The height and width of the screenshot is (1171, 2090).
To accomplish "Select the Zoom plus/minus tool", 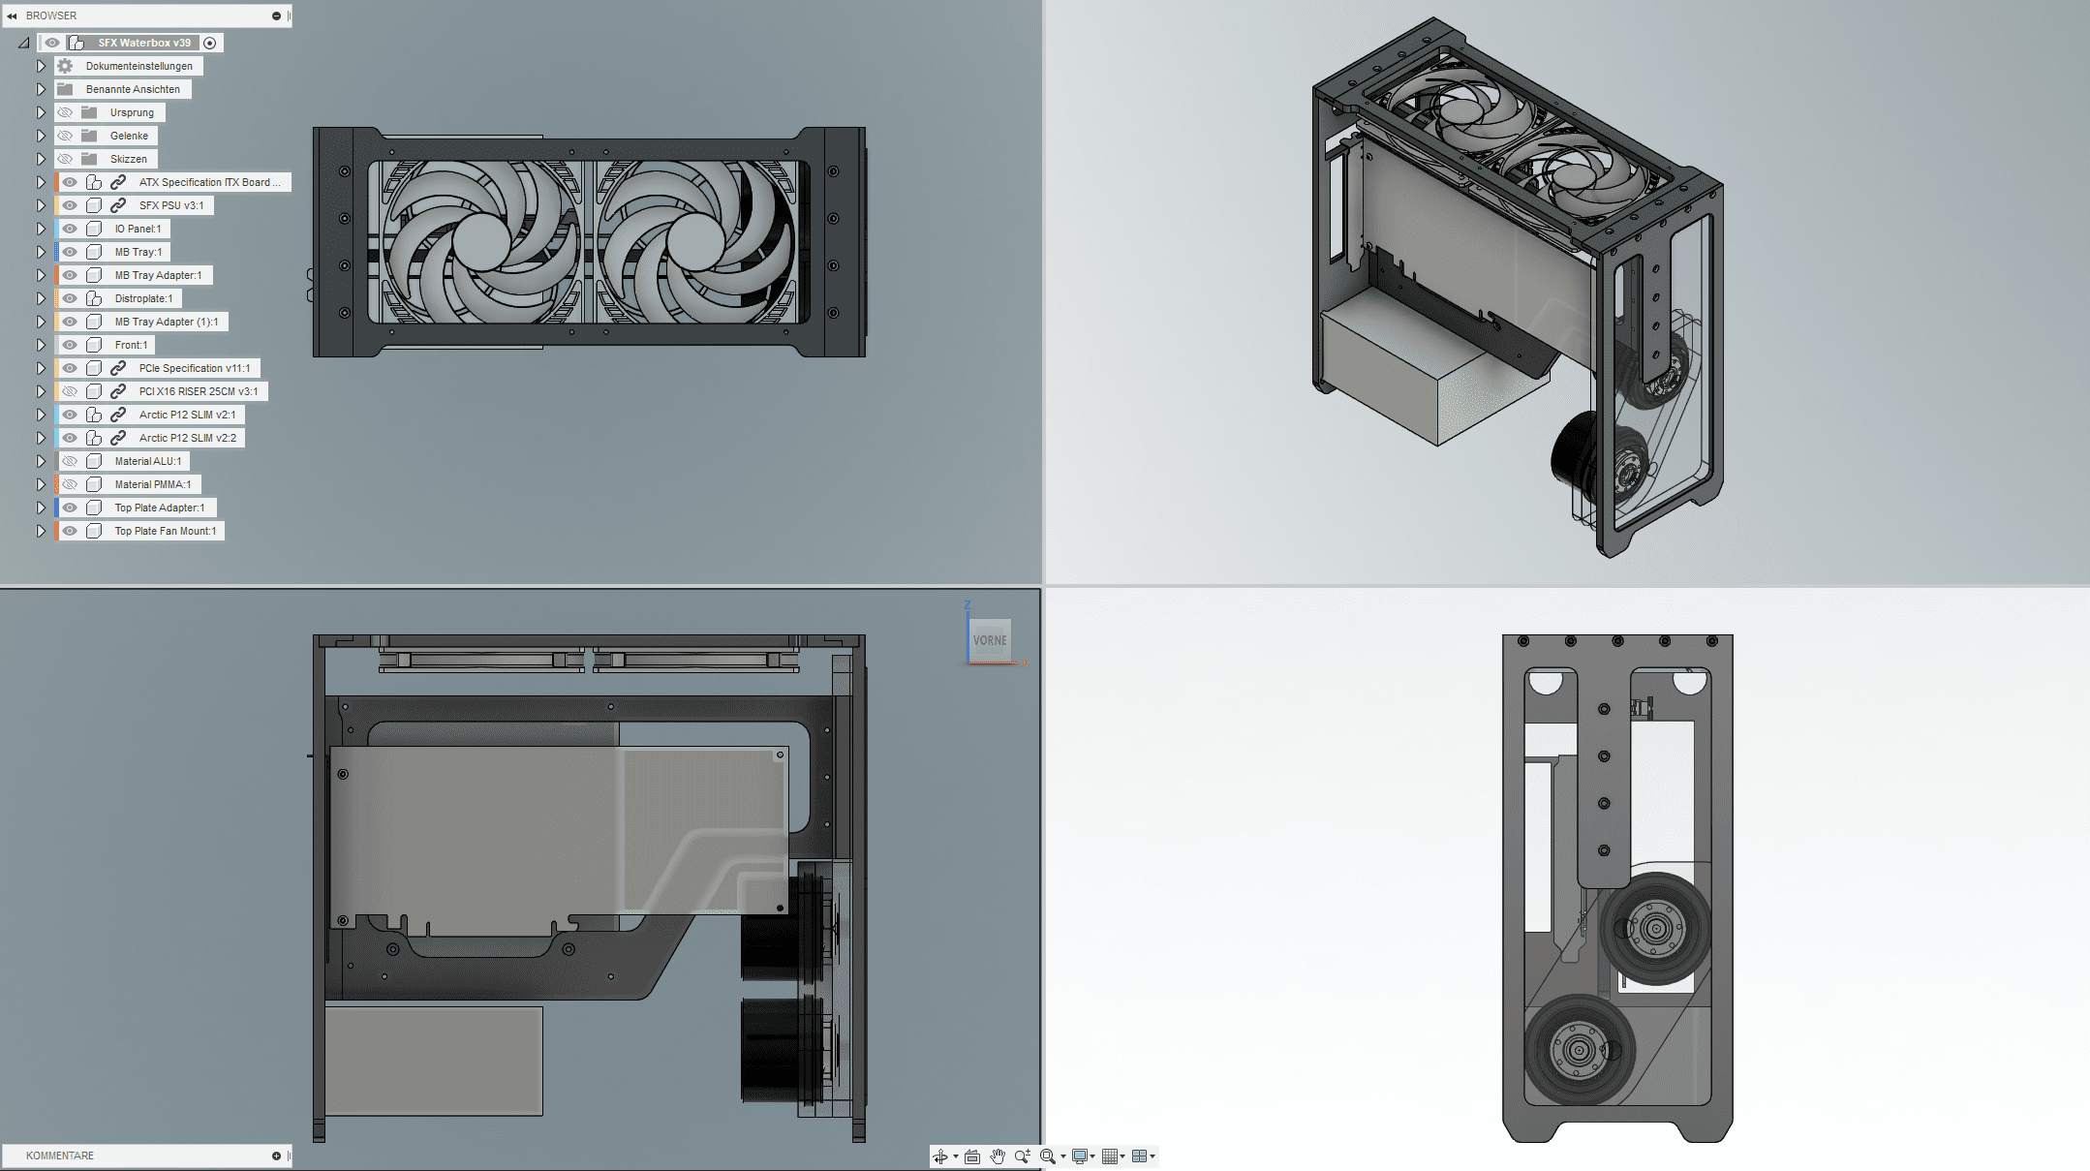I will pos(1023,1156).
